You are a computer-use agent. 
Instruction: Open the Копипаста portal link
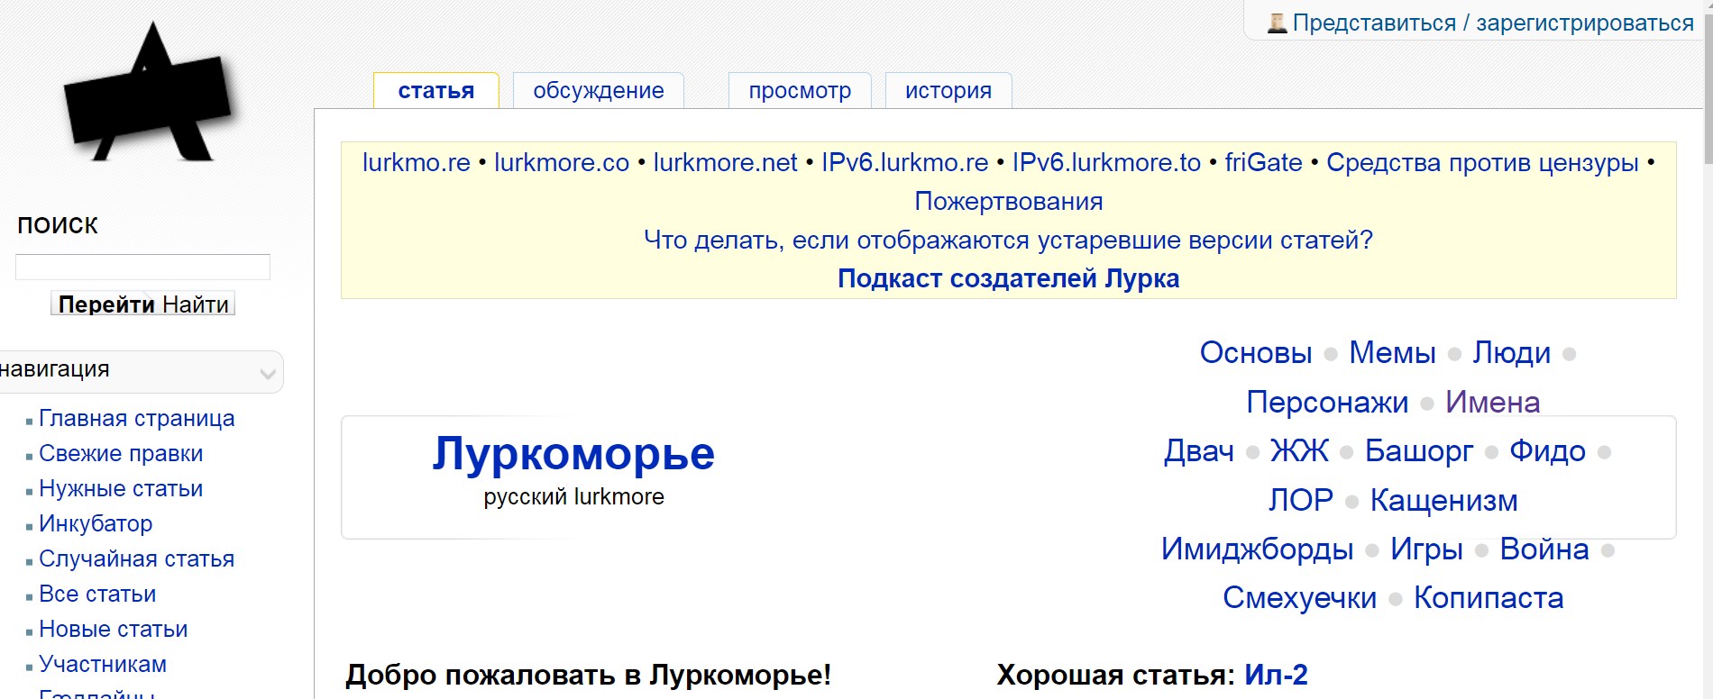(1489, 597)
